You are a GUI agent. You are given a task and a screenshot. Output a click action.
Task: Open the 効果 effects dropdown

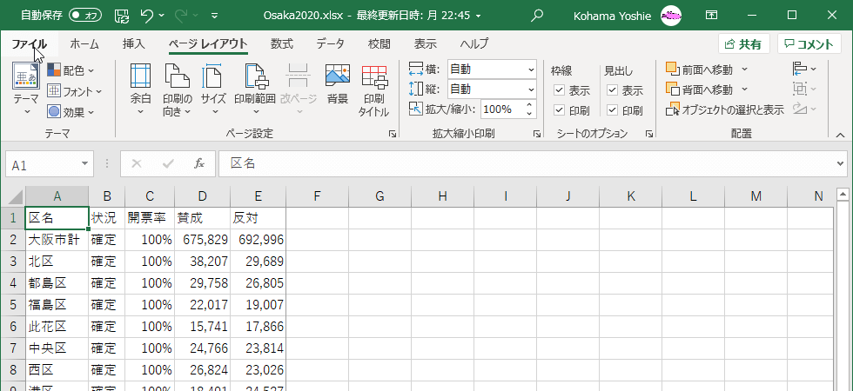[71, 112]
